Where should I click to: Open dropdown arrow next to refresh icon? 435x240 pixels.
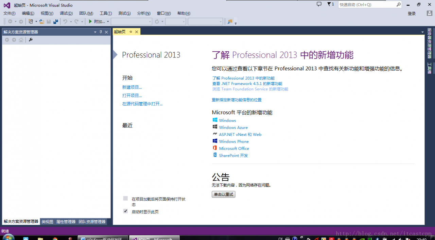(x=162, y=21)
